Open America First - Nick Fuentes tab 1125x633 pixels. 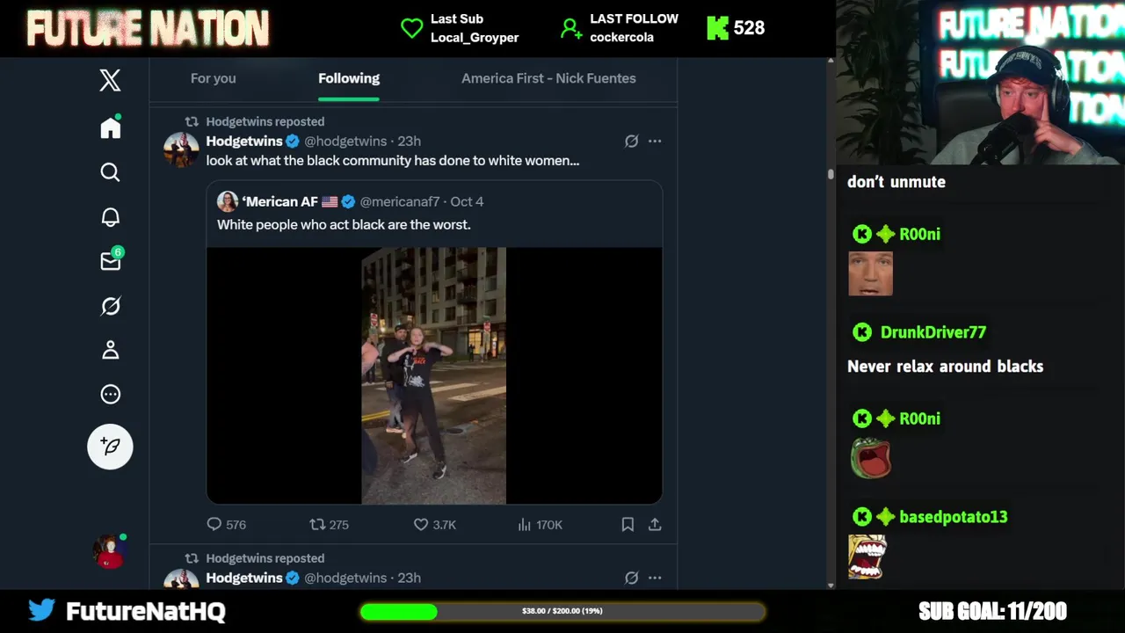click(x=548, y=78)
